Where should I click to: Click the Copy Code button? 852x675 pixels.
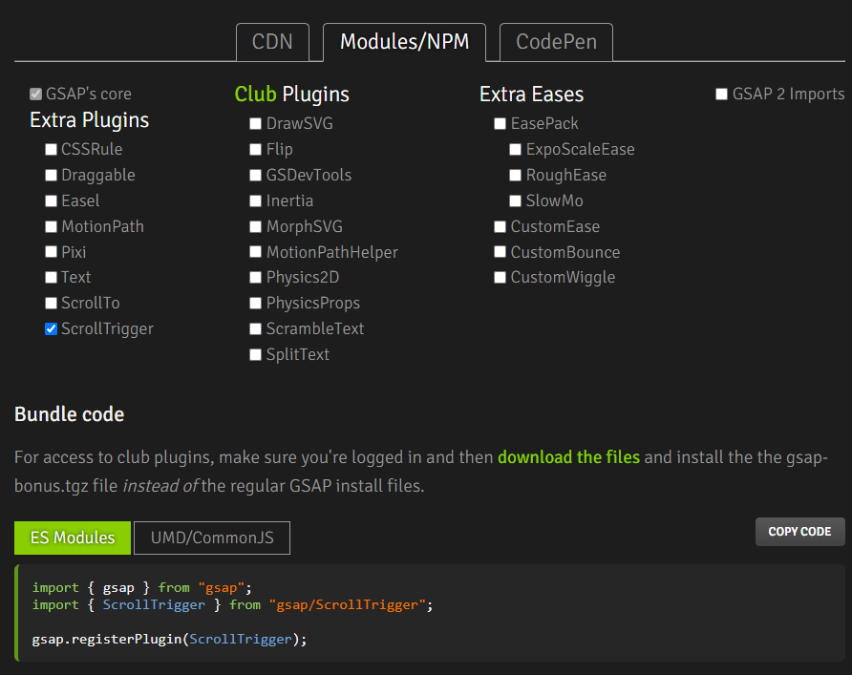pyautogui.click(x=799, y=532)
